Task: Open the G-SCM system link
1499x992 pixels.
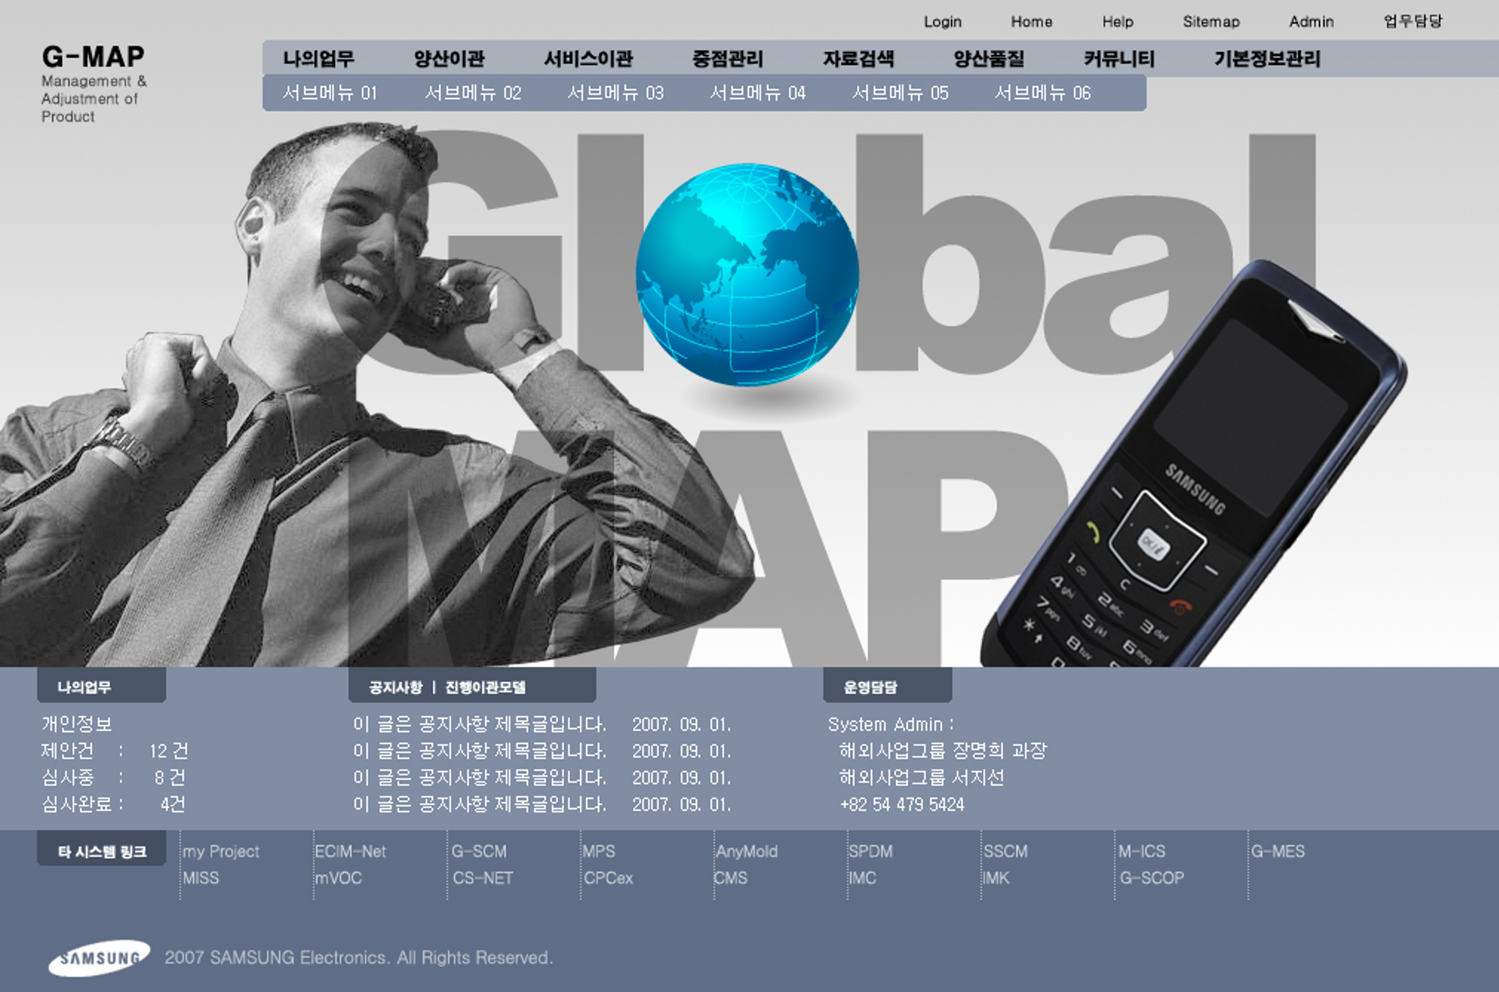Action: click(479, 851)
